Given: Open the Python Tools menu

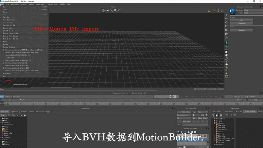Looking at the screenshot, I should coord(53,4).
